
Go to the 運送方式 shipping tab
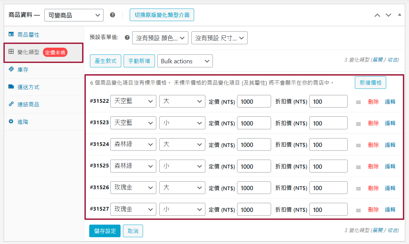point(28,87)
